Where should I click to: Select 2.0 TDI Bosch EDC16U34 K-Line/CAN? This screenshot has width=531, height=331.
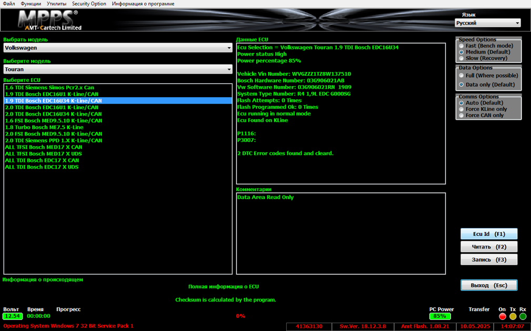click(x=118, y=114)
